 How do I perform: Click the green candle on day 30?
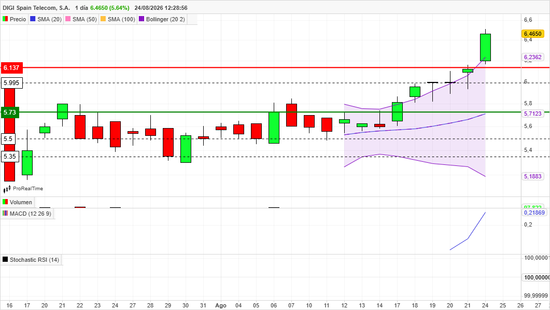pos(186,149)
